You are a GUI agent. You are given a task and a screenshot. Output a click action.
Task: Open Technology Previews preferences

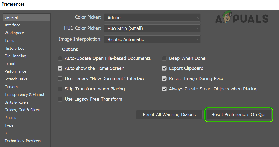[x=23, y=141]
